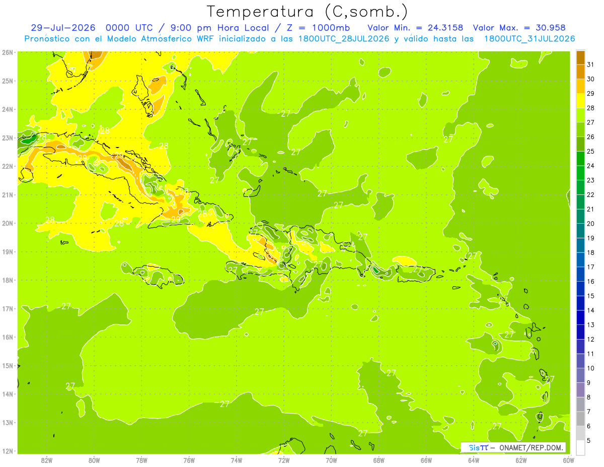Click the 64W longitude label
Screen dimensions: 604x467
[473, 460]
